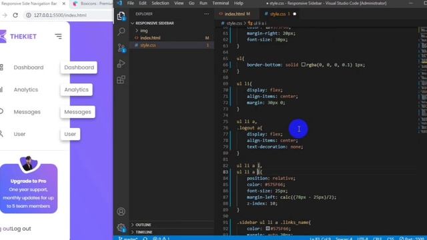Screen dimensions: 427x240
Task: Click the site information icon in address bar
Action: (28, 15)
